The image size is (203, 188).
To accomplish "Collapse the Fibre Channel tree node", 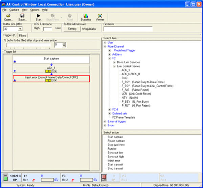I will [x=105, y=46].
